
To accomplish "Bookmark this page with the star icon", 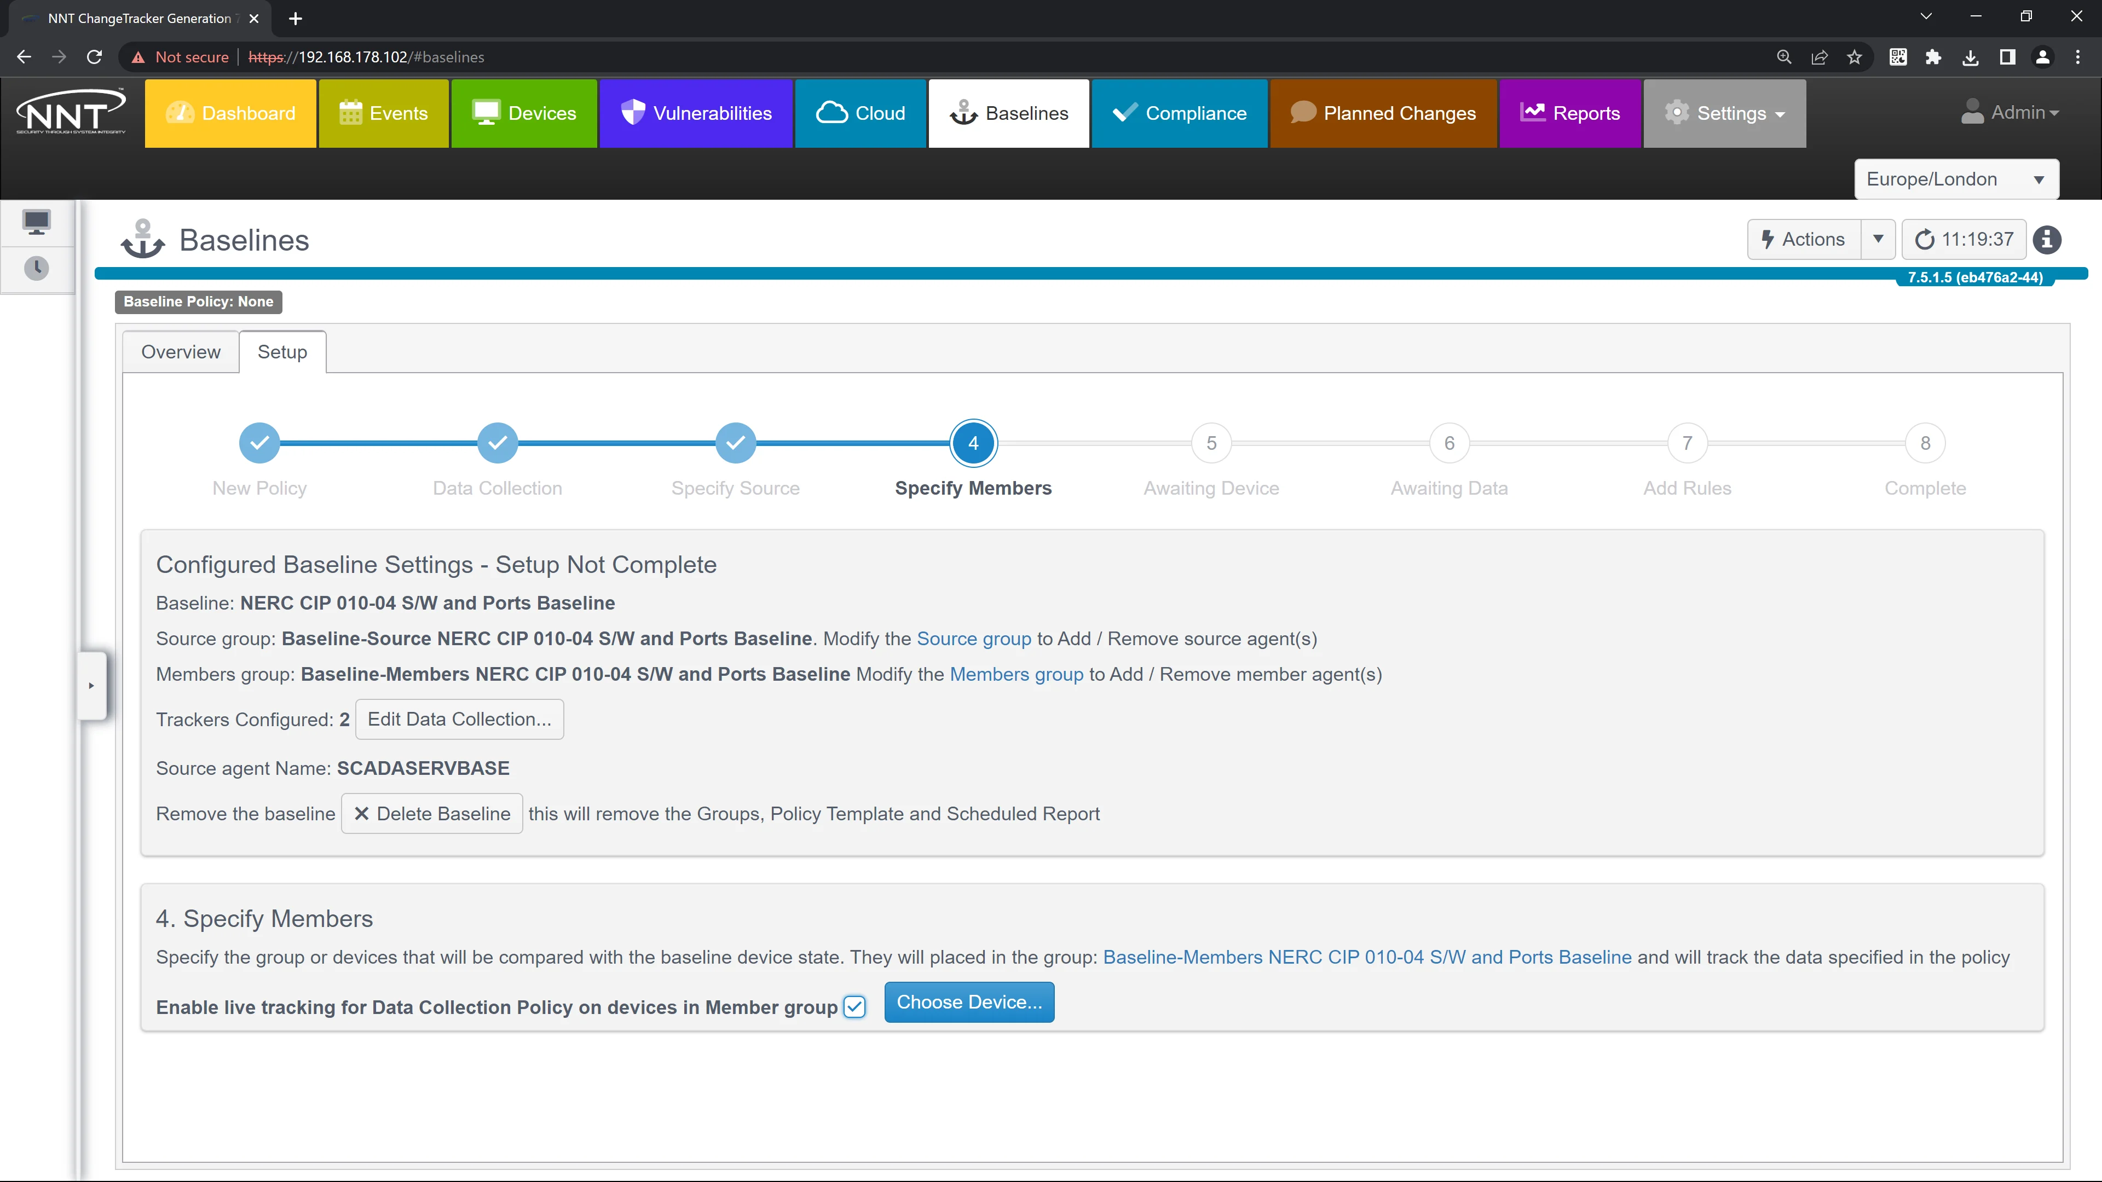I will tap(1855, 57).
